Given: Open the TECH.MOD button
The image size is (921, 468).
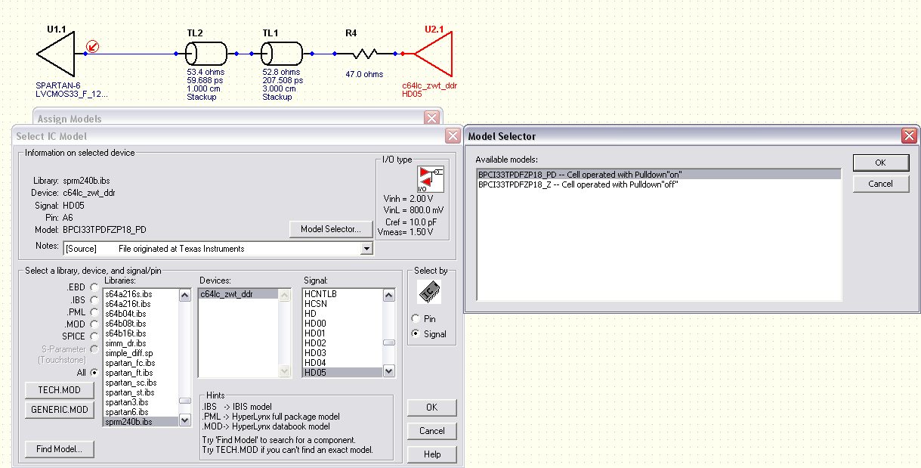Looking at the screenshot, I should (60, 389).
